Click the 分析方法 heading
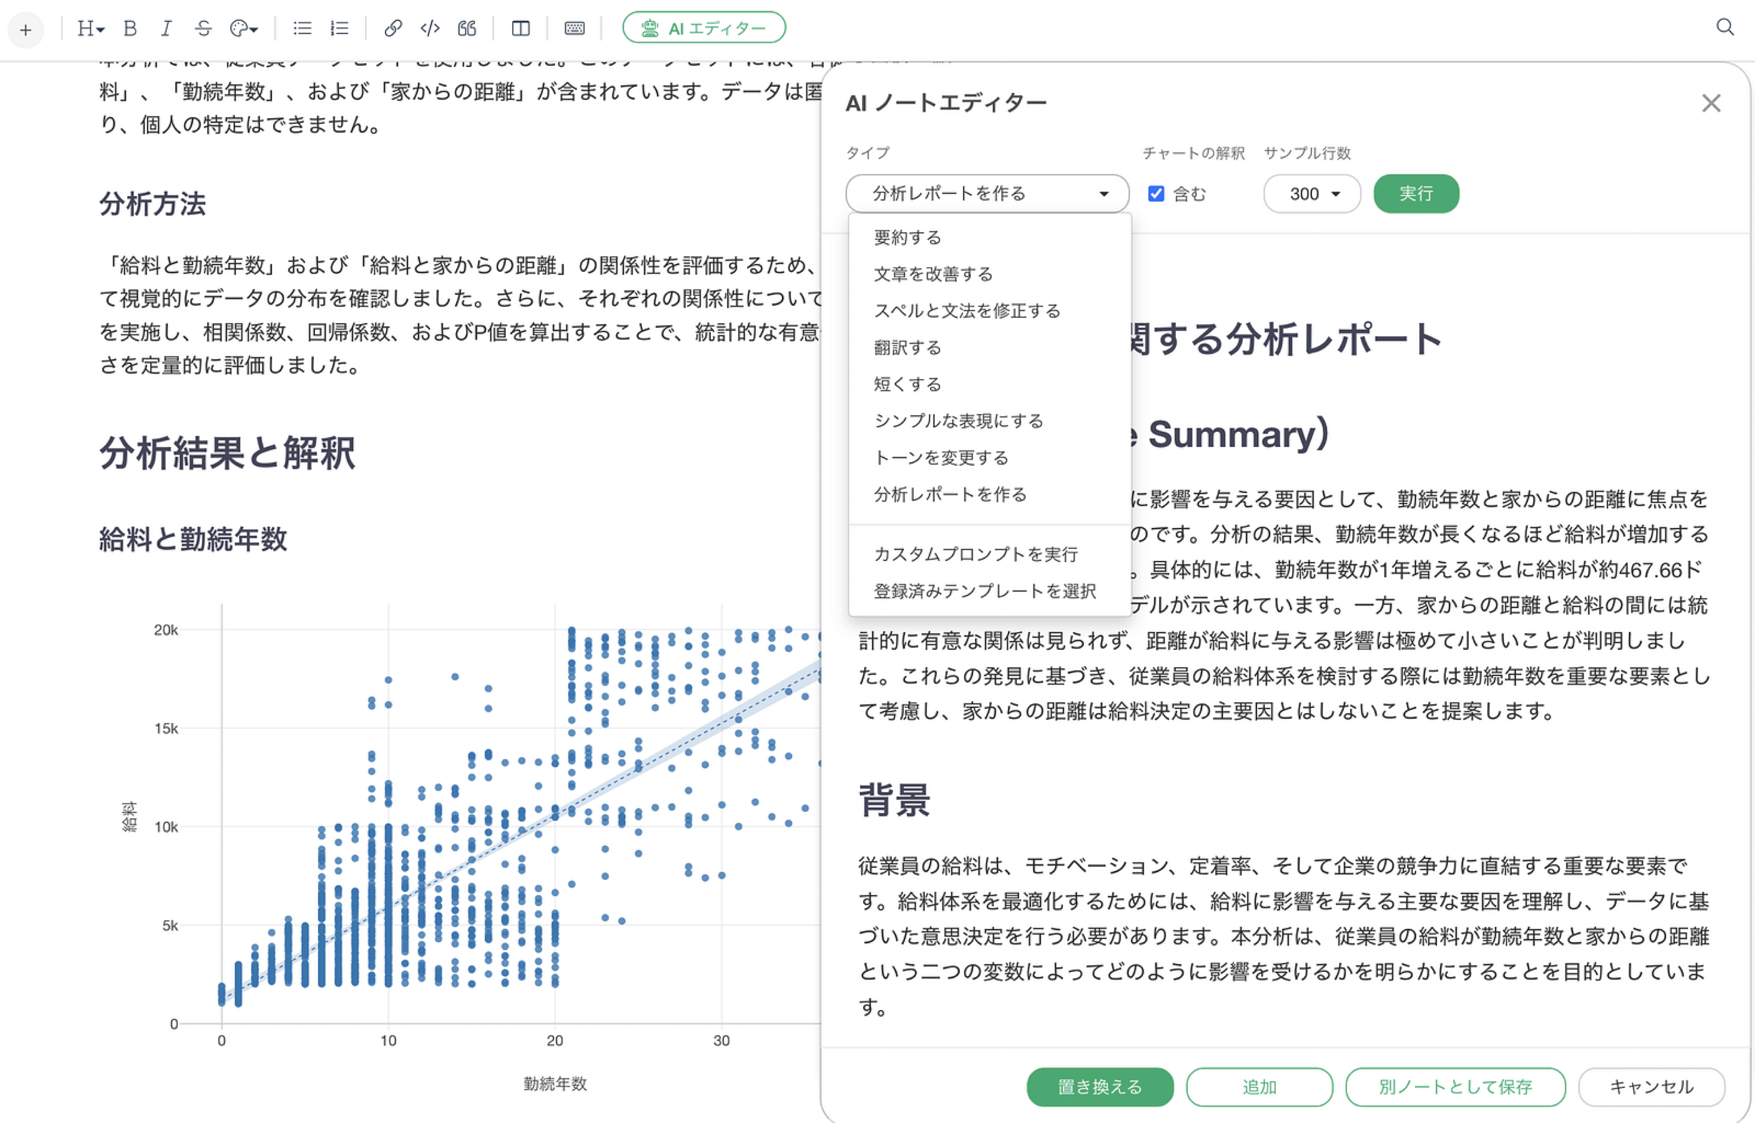The width and height of the screenshot is (1755, 1123). tap(152, 204)
